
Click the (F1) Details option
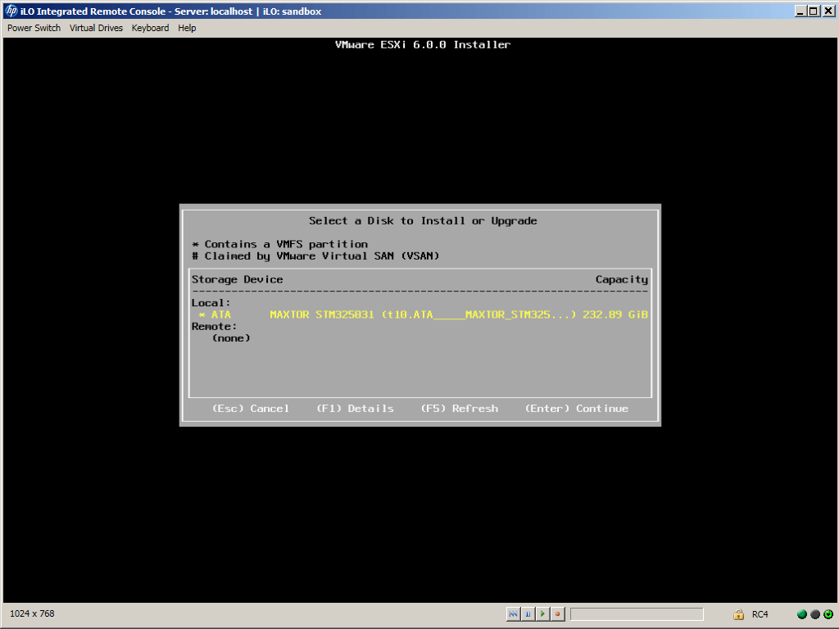355,409
